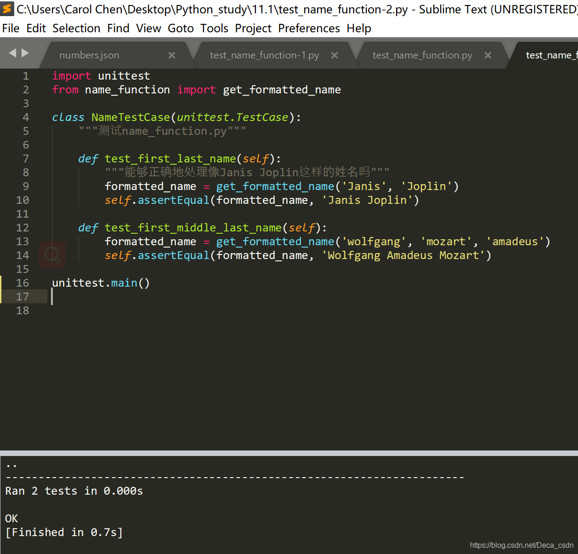The height and width of the screenshot is (554, 578).
Task: Open the View menu
Action: (x=148, y=29)
